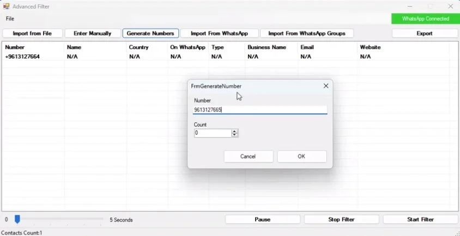The width and height of the screenshot is (460, 236).
Task: Click the WhatsApp Connected status indicator
Action: 425,18
